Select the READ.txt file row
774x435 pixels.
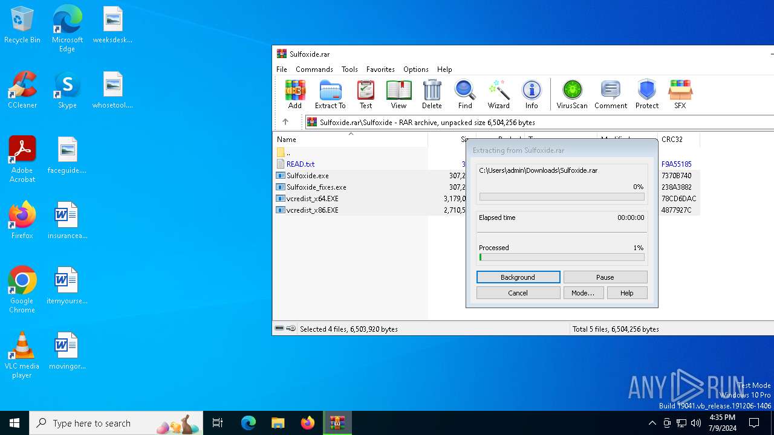[x=487, y=164]
